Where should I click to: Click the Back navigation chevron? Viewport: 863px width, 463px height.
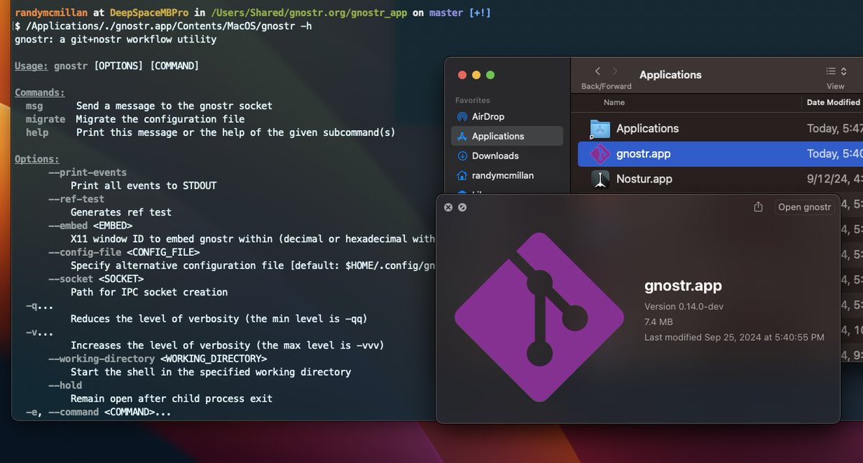point(597,70)
